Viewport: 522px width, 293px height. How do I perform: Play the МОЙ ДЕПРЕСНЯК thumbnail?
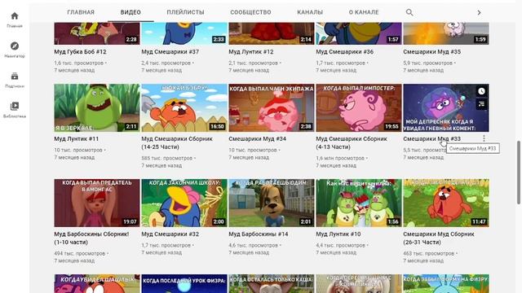click(446, 107)
